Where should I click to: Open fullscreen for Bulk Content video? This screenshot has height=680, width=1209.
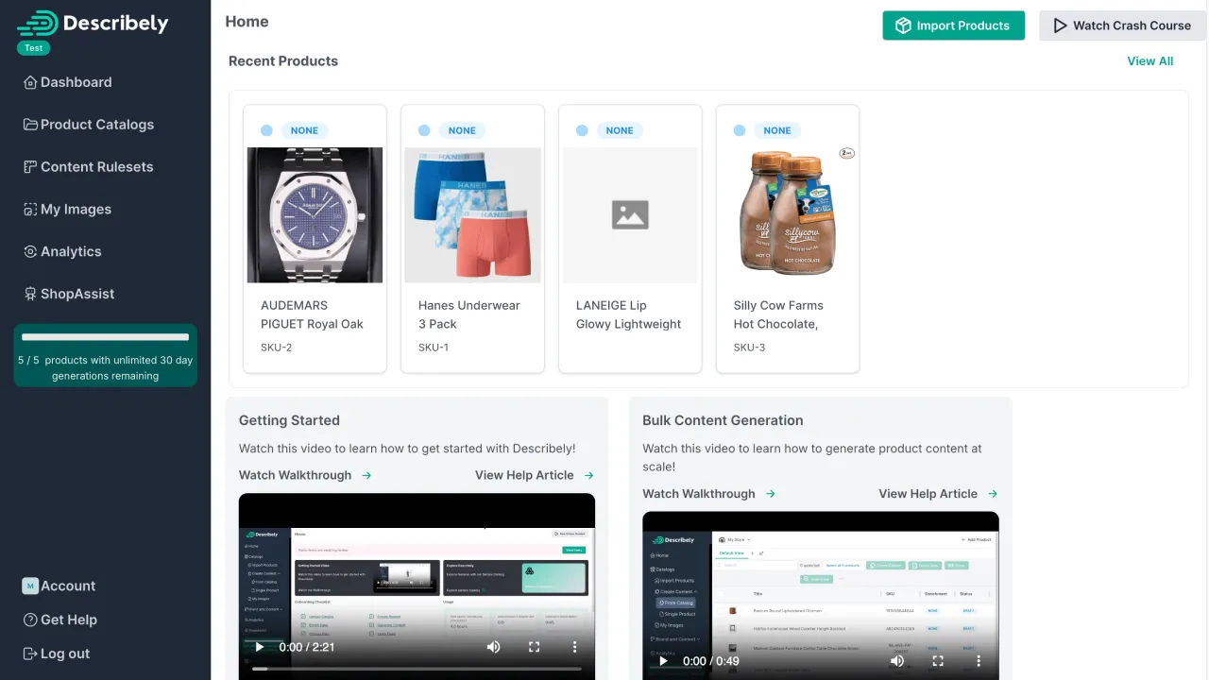(x=938, y=661)
